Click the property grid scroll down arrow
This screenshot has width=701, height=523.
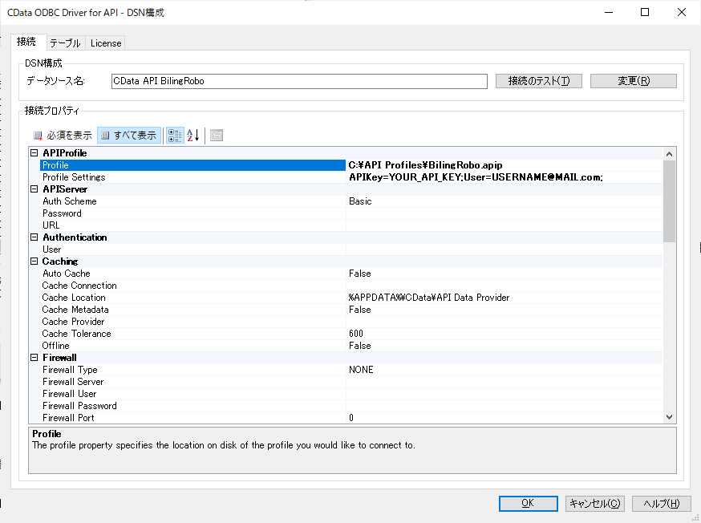(670, 416)
